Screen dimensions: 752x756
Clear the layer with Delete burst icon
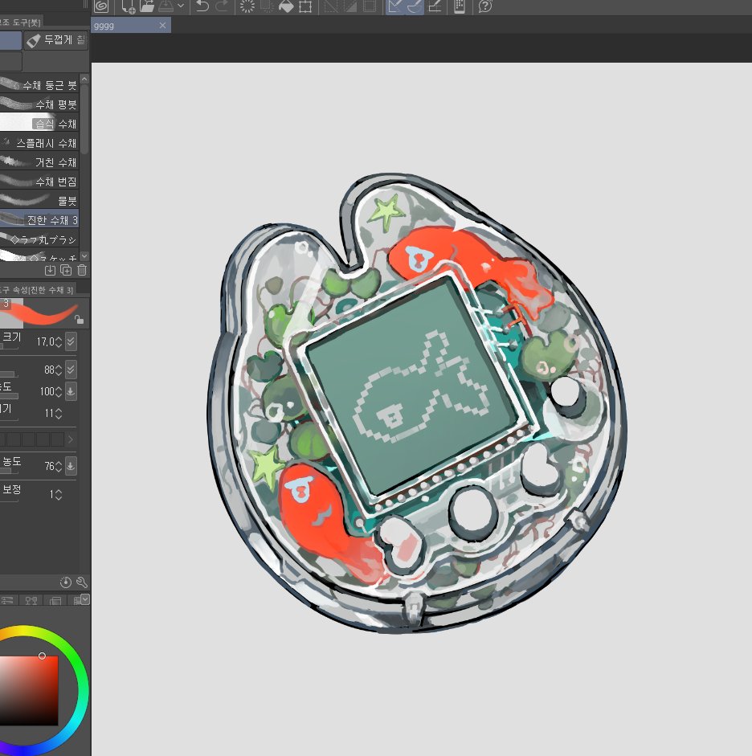(x=247, y=6)
